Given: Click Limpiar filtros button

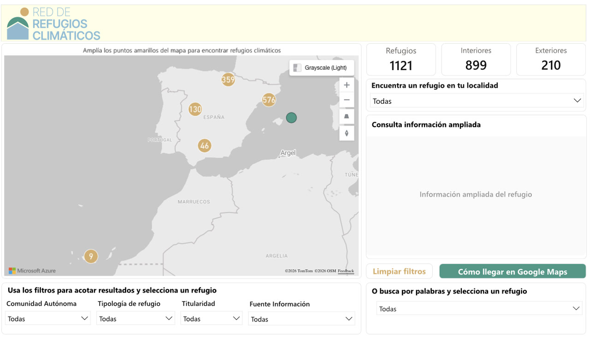Looking at the screenshot, I should point(399,271).
